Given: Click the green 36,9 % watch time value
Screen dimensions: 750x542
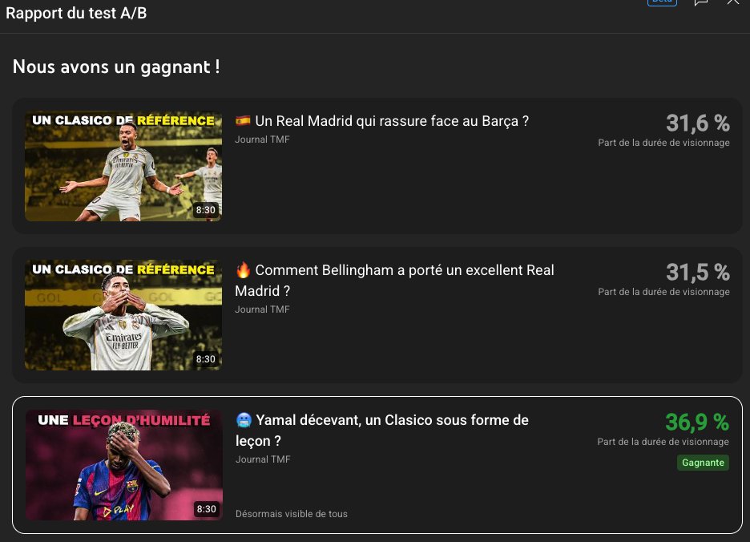Looking at the screenshot, I should pyautogui.click(x=697, y=423).
